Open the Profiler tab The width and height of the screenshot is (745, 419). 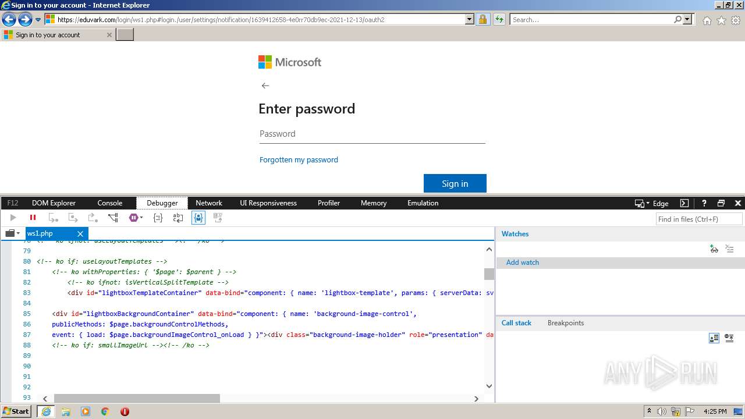pyautogui.click(x=329, y=203)
